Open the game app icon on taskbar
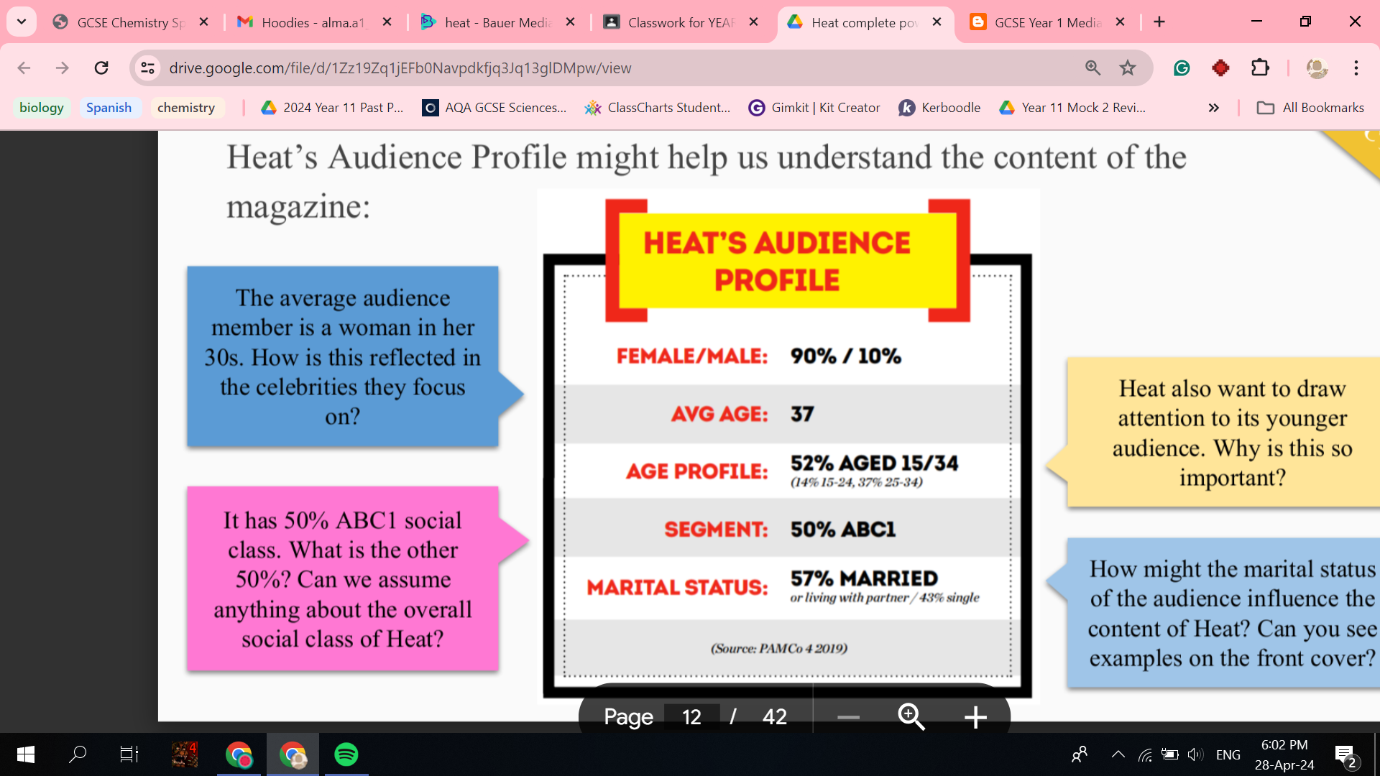Viewport: 1380px width, 776px height. pyautogui.click(x=185, y=754)
